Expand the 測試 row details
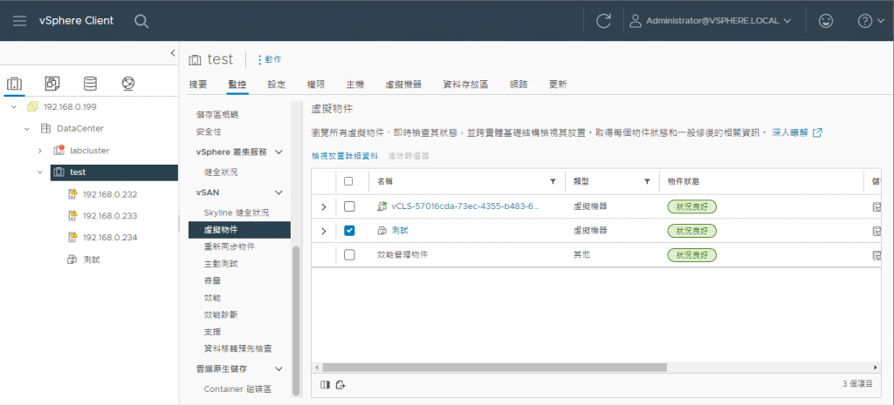 pyautogui.click(x=324, y=231)
